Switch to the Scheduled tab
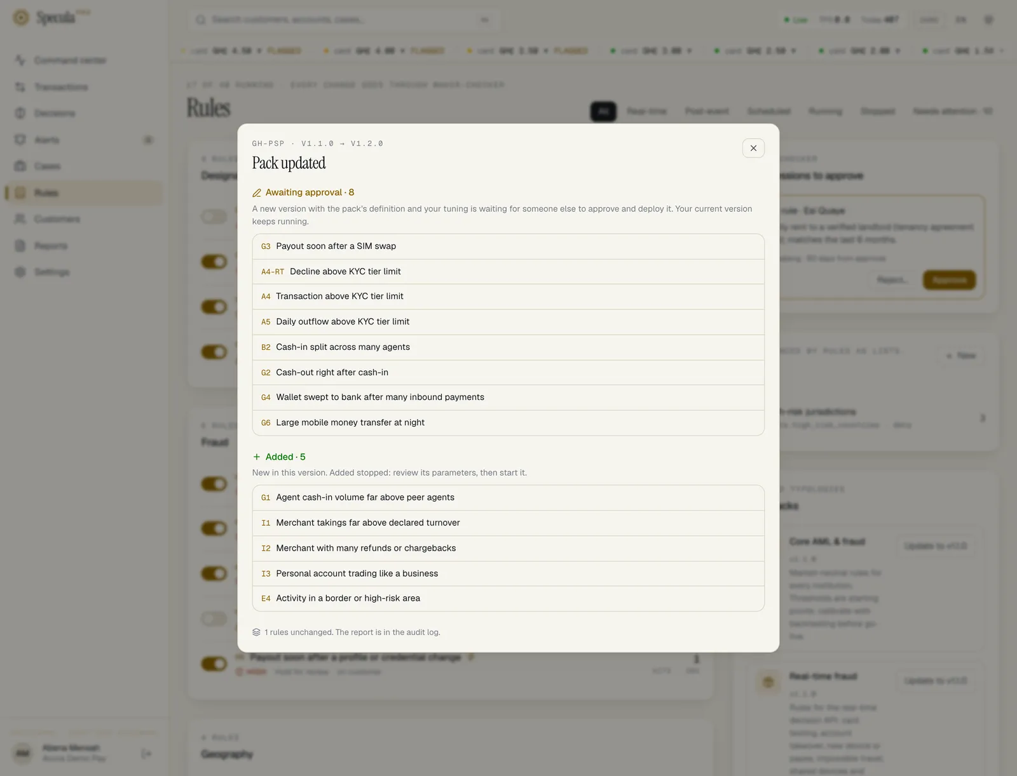The image size is (1017, 776). click(x=768, y=111)
